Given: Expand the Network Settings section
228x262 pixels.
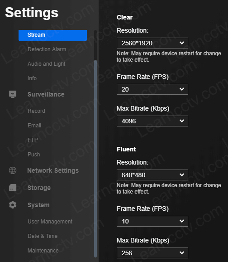Looking at the screenshot, I should pyautogui.click(x=53, y=170).
